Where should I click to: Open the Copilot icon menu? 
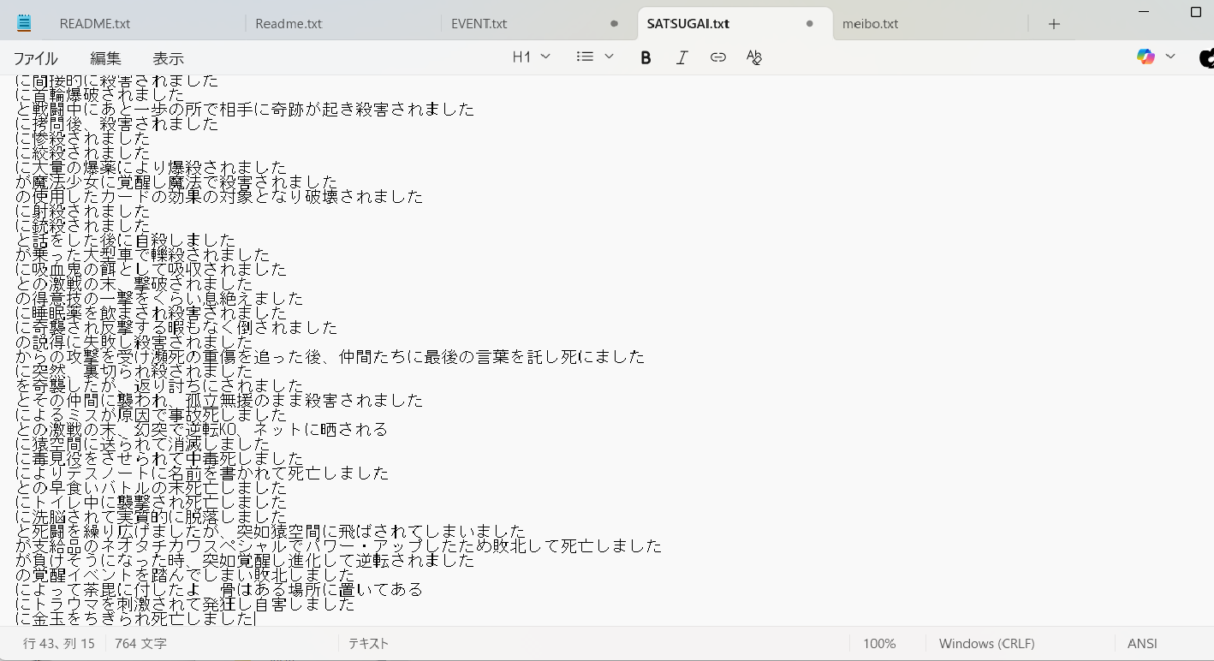(x=1146, y=57)
